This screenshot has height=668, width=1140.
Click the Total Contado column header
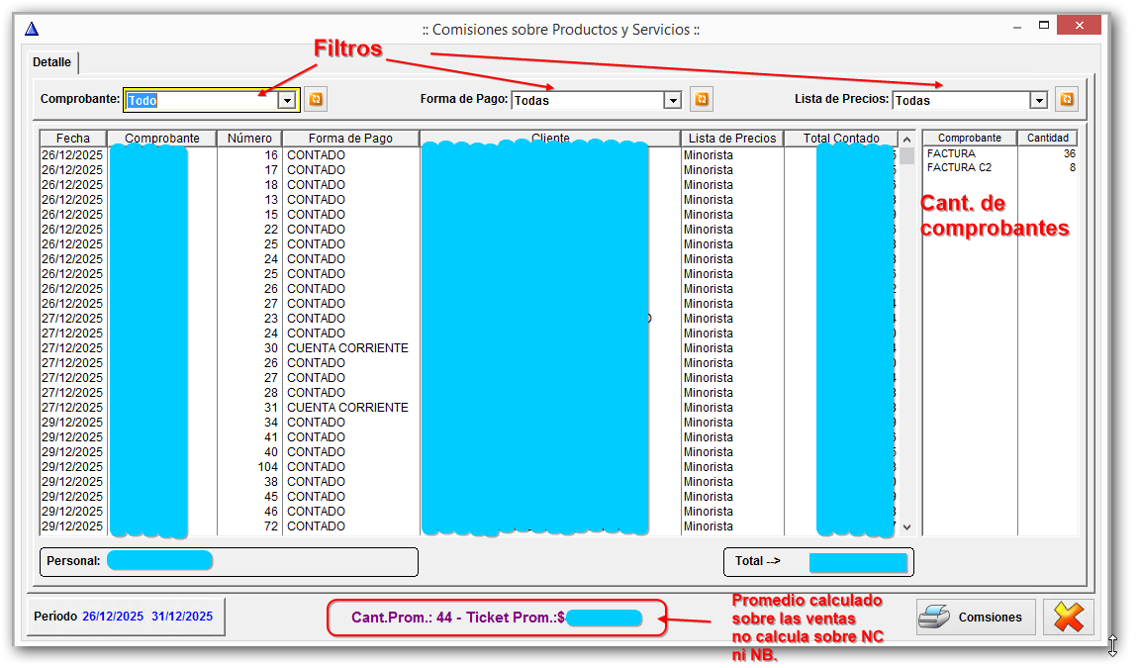coord(841,139)
